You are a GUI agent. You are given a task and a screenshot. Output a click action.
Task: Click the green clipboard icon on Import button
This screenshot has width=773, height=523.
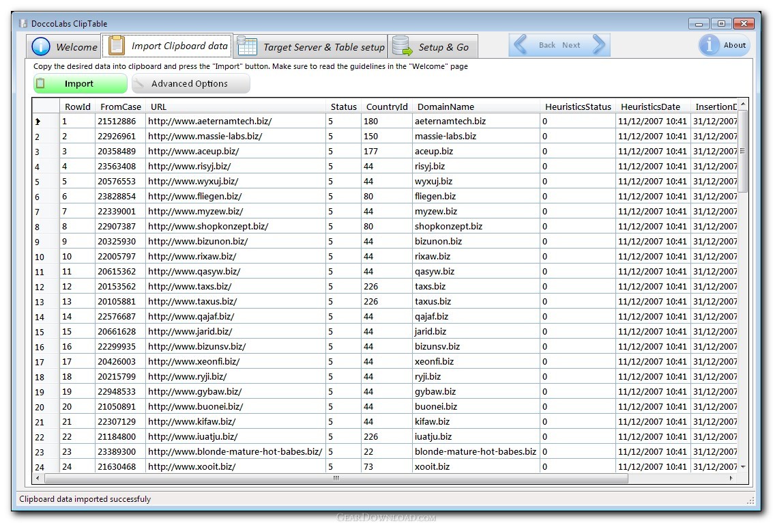[40, 83]
